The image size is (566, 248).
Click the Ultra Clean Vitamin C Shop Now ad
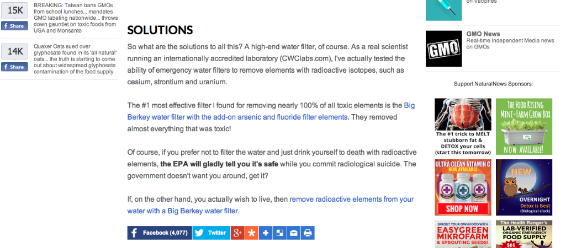click(462, 187)
